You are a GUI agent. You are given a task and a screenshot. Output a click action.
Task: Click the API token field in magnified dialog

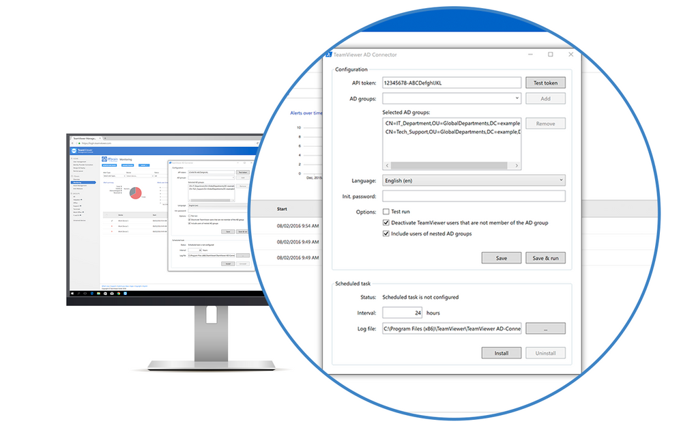[x=452, y=83]
